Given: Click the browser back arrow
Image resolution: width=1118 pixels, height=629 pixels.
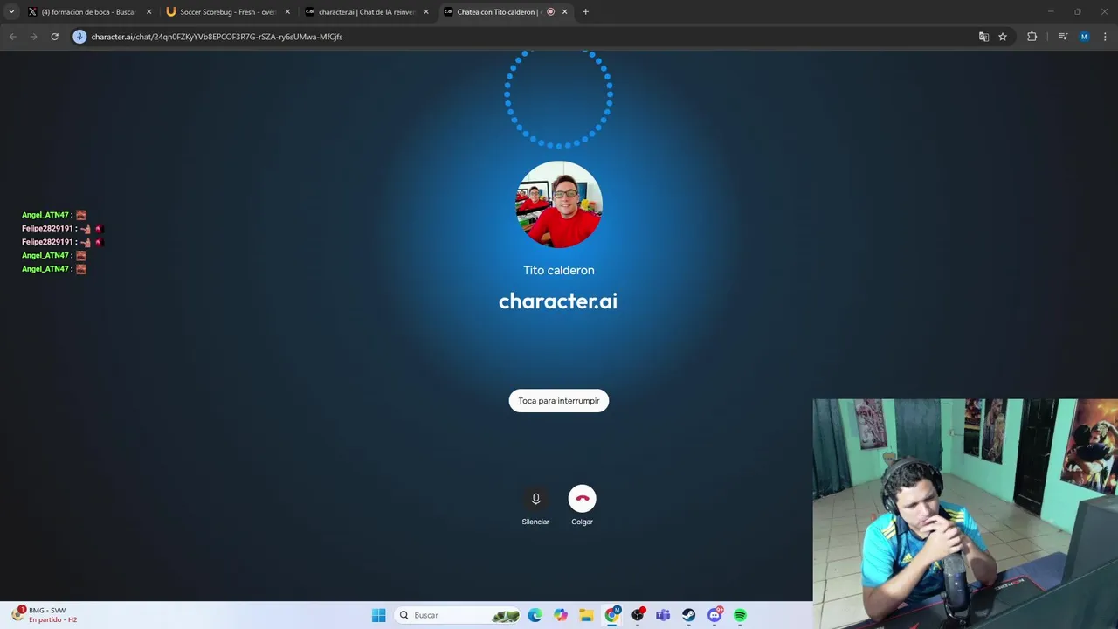Looking at the screenshot, I should coord(12,37).
